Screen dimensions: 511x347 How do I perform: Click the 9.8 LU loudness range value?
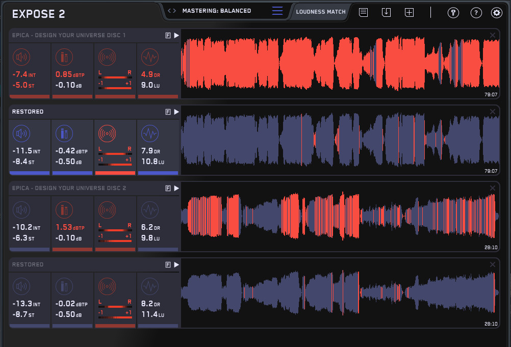tap(150, 238)
